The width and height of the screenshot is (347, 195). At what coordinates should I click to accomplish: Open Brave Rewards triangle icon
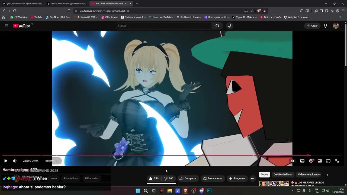click(x=265, y=11)
